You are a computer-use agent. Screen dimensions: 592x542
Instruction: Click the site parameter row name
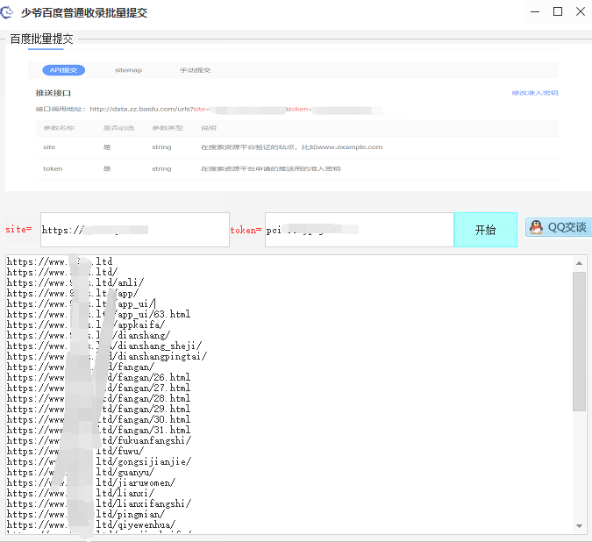(49, 147)
